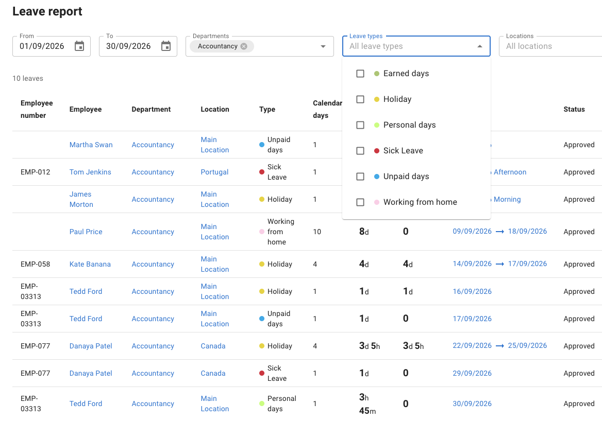Viewport: 602px width, 421px height.
Task: Check the Sick Leave checkbox
Action: click(x=360, y=151)
